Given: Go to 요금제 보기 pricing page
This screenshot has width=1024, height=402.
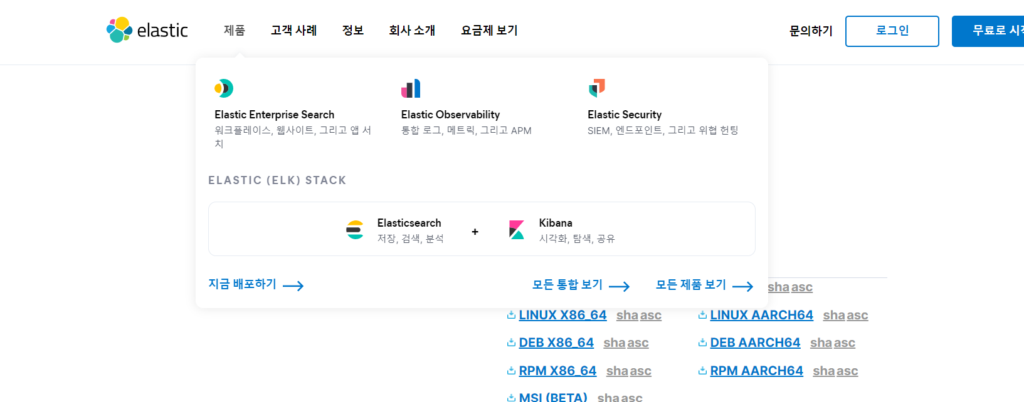Looking at the screenshot, I should pos(489,30).
